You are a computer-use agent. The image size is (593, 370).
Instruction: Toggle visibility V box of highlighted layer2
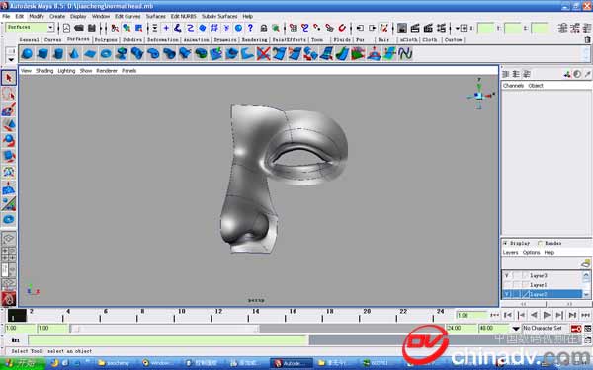pos(507,294)
